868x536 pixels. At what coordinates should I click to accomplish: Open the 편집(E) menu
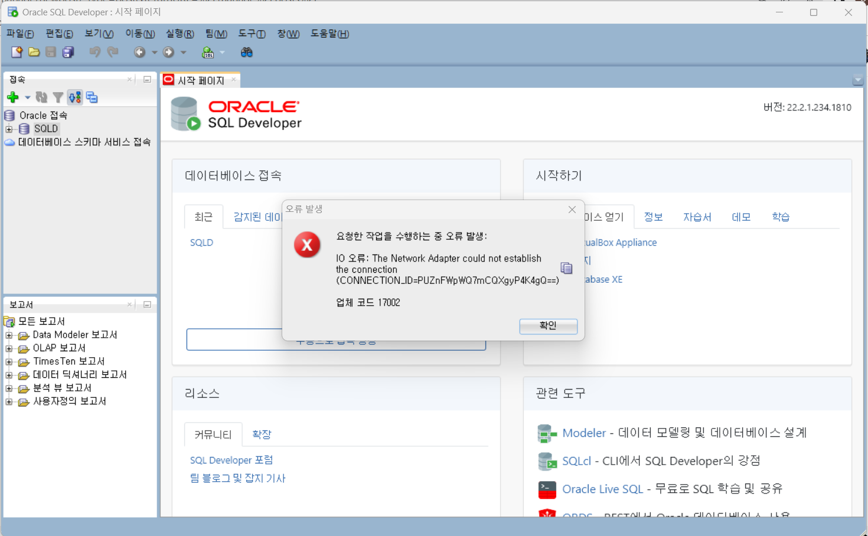tap(59, 34)
